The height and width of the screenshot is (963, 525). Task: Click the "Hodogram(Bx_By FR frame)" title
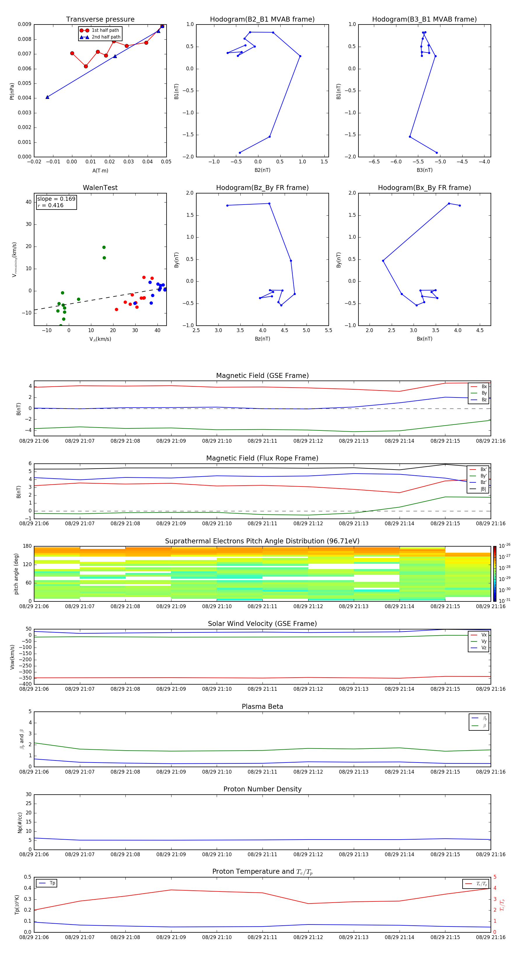click(x=424, y=188)
